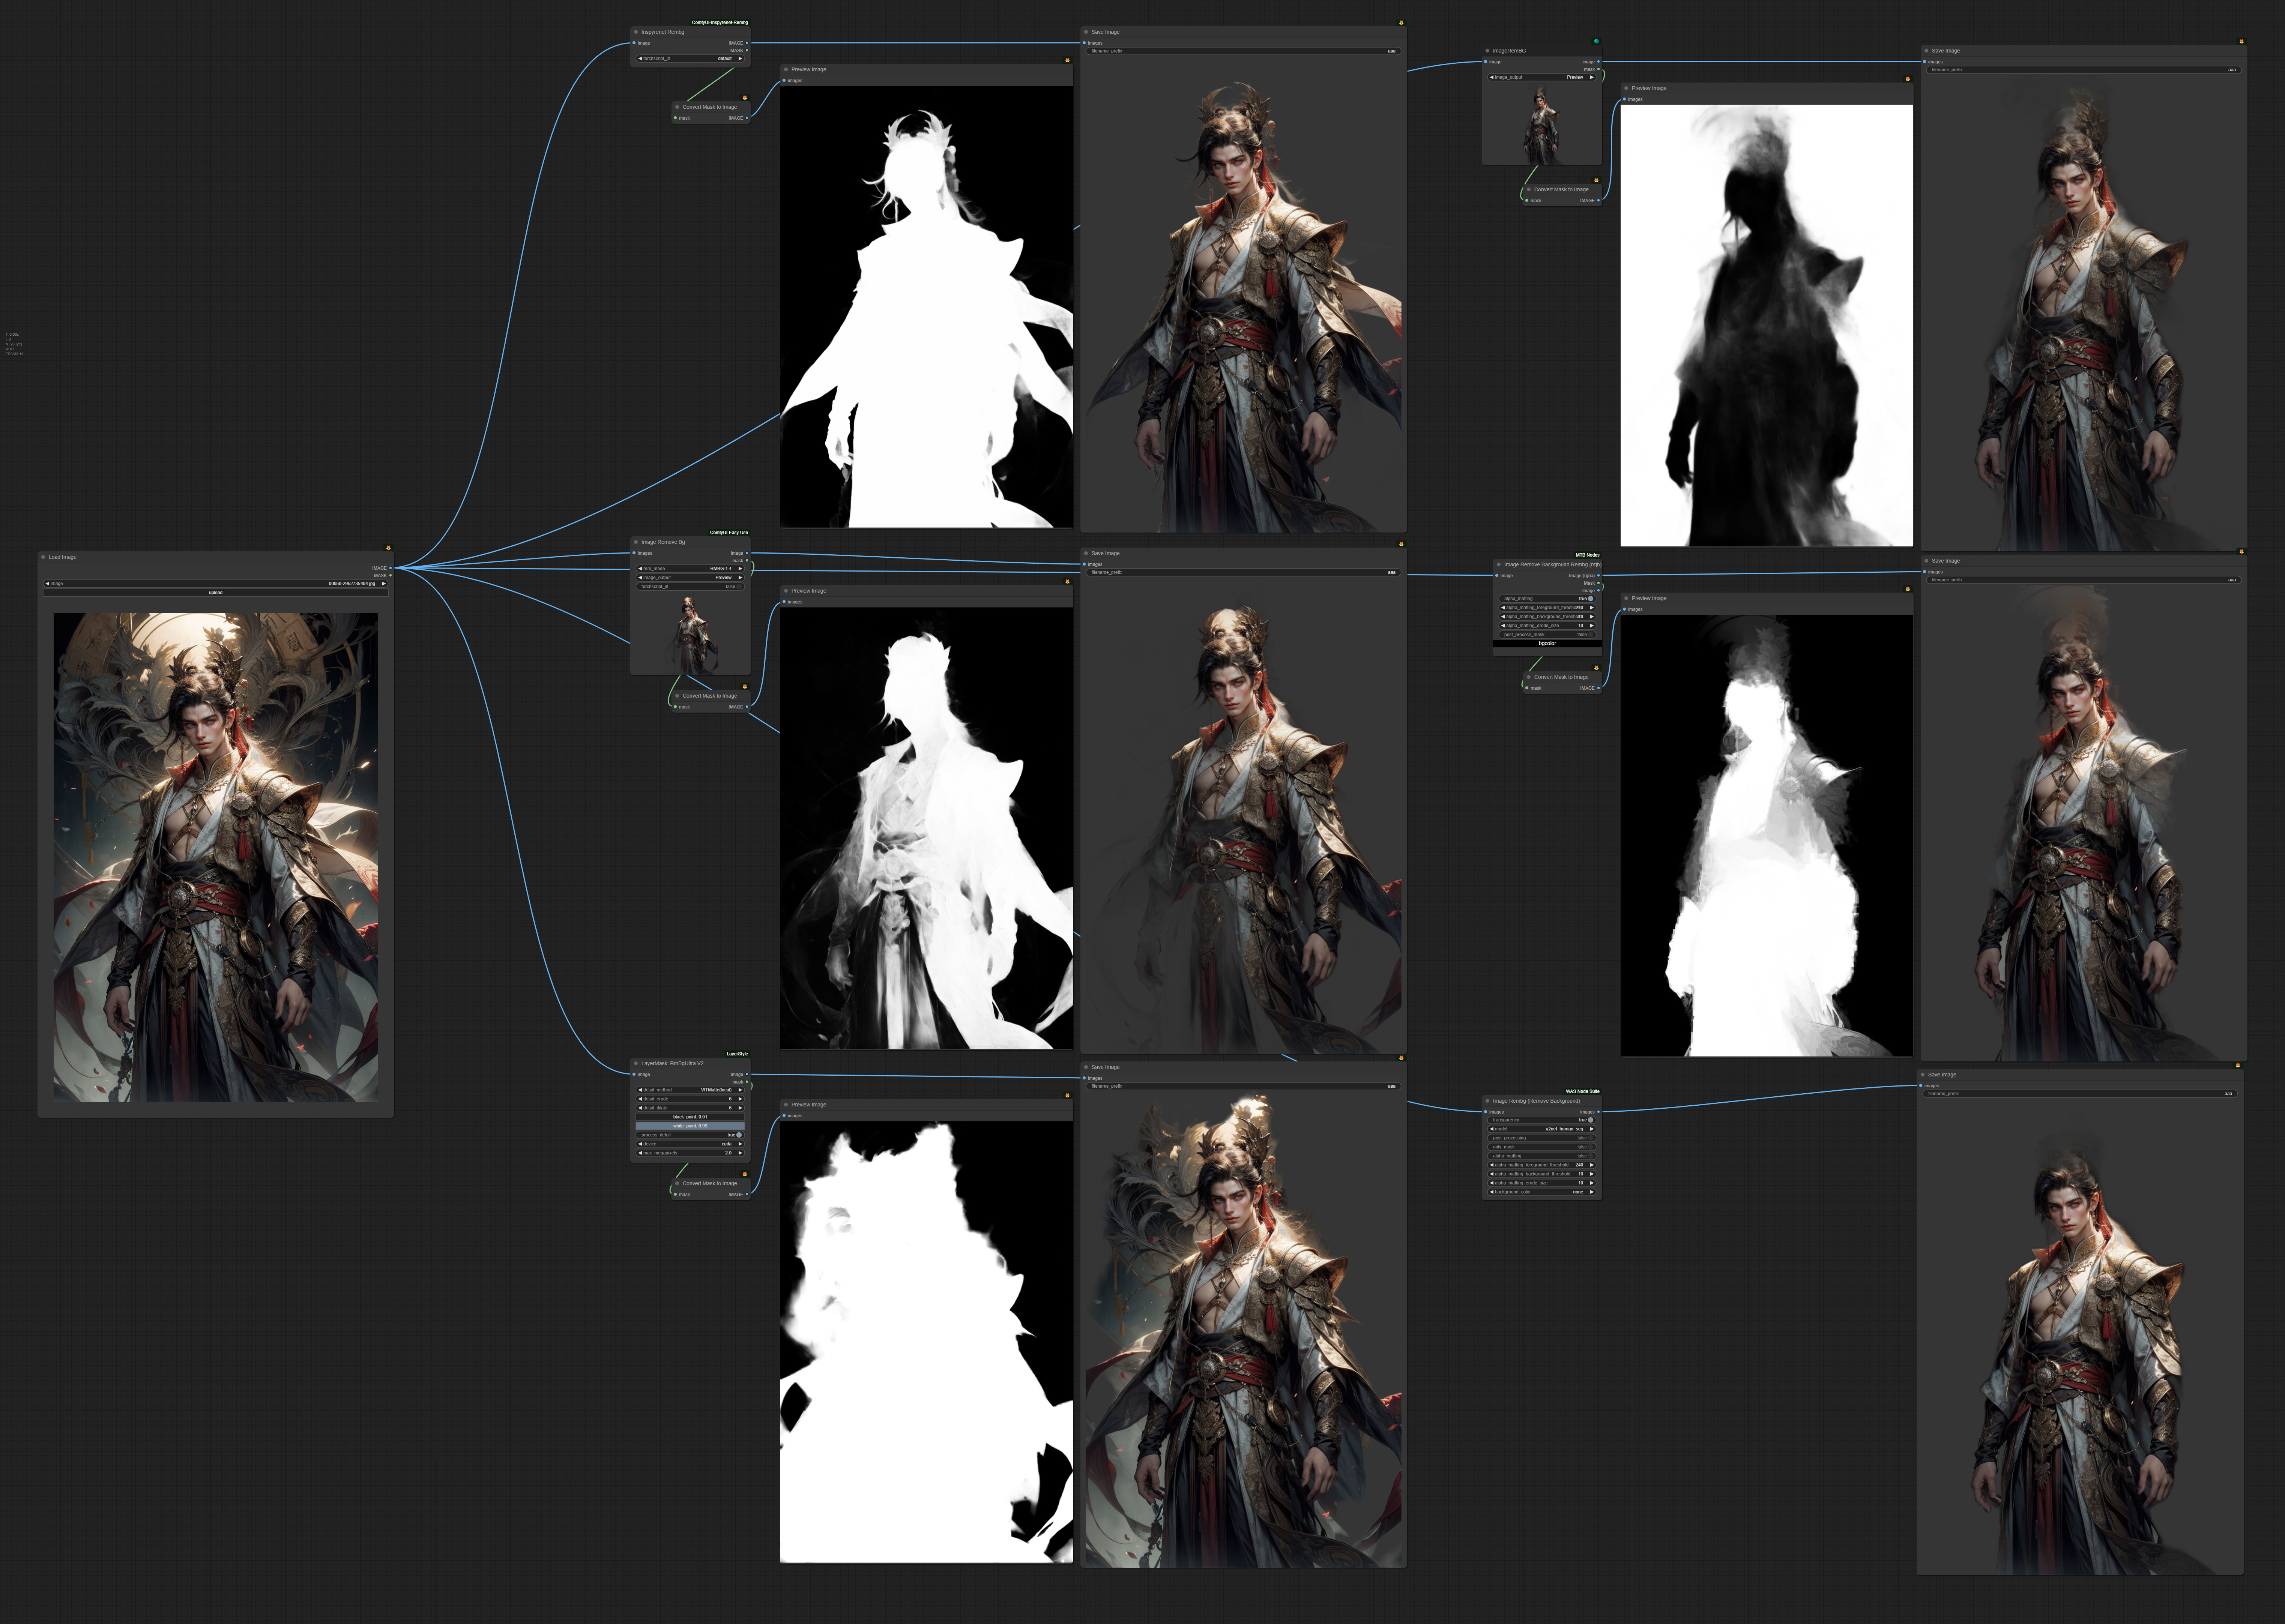
Task: Open the background_color none dropdown
Action: point(1542,1192)
